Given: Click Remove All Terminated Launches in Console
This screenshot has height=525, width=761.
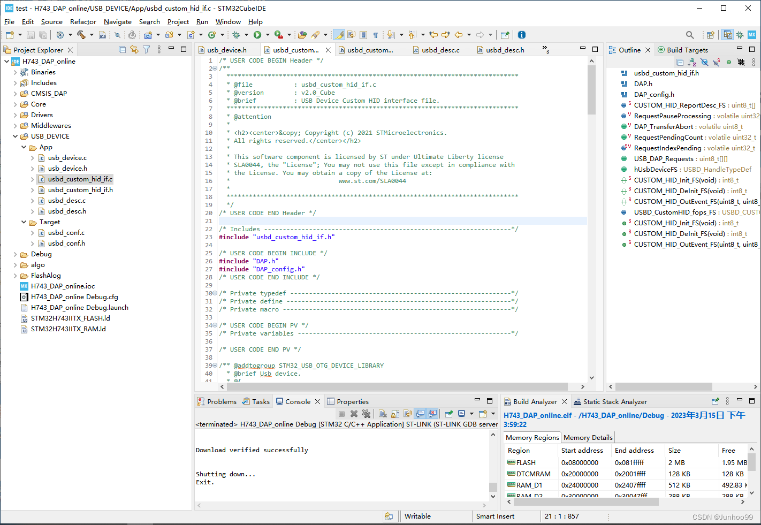Looking at the screenshot, I should (x=366, y=414).
